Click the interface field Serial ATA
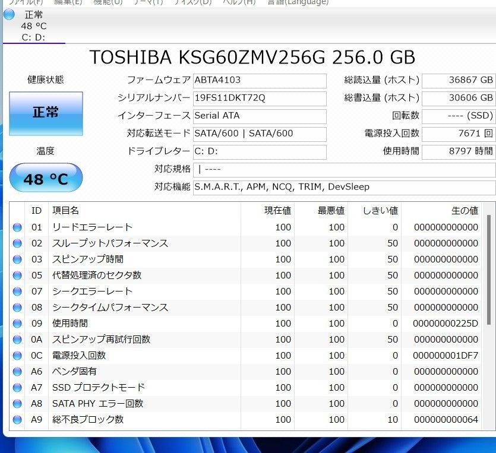Screen dimensions: 496x453 [x=260, y=116]
